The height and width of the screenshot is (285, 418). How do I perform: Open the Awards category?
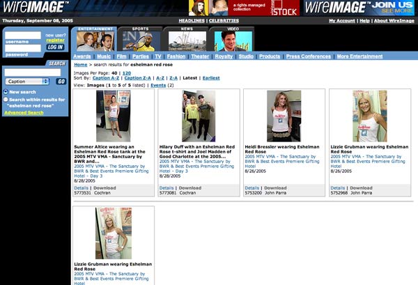pos(82,56)
